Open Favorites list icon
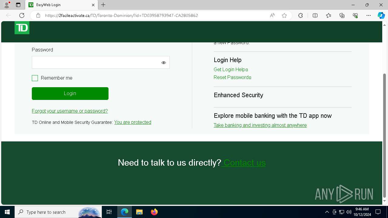Screen dimensions: 388x218 (x=329, y=15)
